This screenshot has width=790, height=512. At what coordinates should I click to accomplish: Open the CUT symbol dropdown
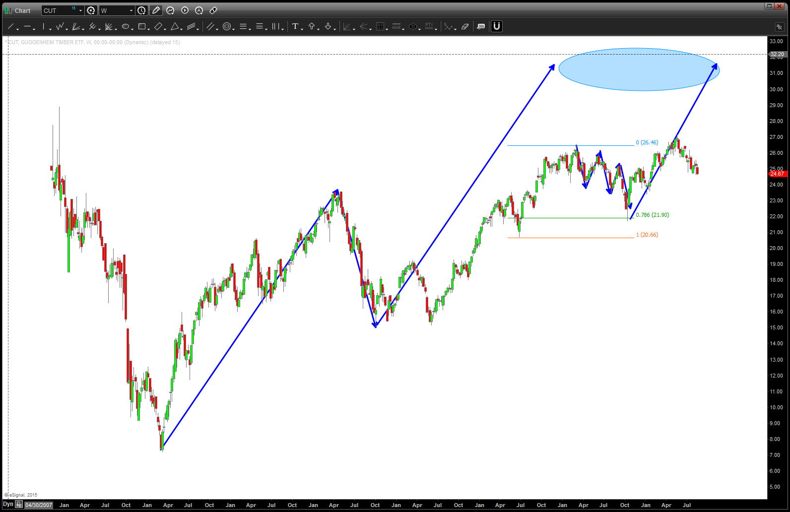[80, 10]
